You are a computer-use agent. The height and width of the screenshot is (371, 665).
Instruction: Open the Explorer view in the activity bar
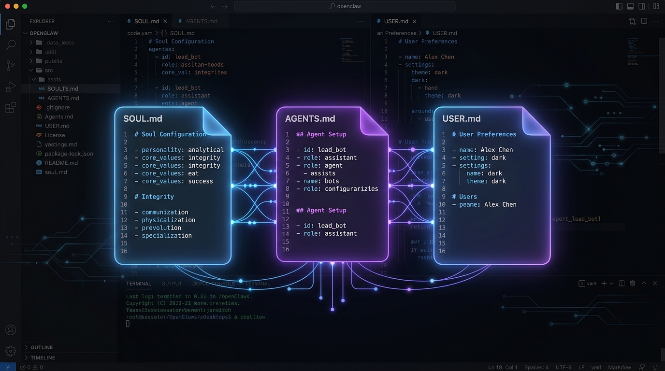point(11,24)
